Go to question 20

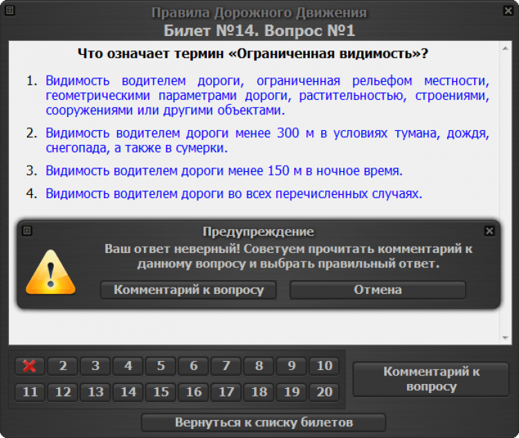pos(325,392)
